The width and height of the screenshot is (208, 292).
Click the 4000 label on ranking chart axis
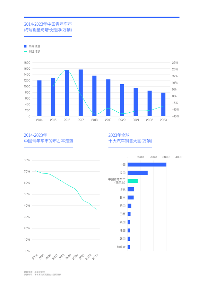[x=179, y=157]
